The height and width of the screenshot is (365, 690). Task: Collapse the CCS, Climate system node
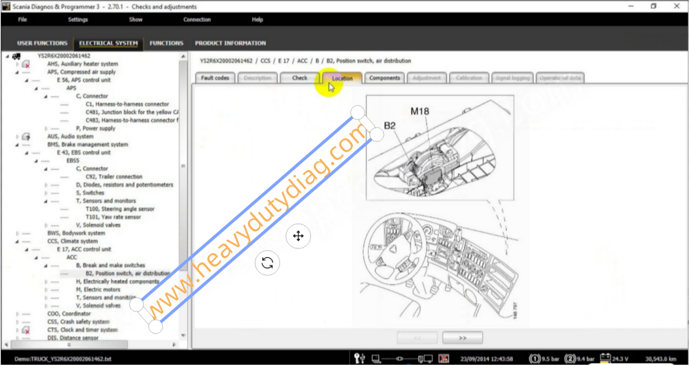[x=18, y=242]
